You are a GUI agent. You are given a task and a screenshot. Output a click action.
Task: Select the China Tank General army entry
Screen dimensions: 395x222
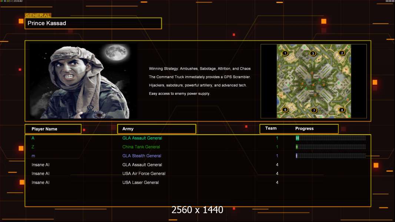tap(141, 147)
